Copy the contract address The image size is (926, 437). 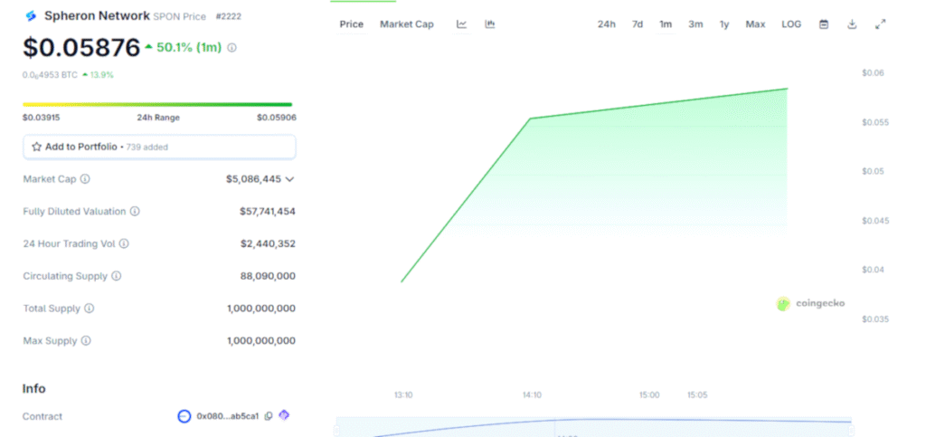click(x=269, y=416)
